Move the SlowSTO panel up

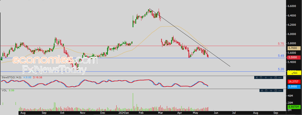tap(266, 77)
